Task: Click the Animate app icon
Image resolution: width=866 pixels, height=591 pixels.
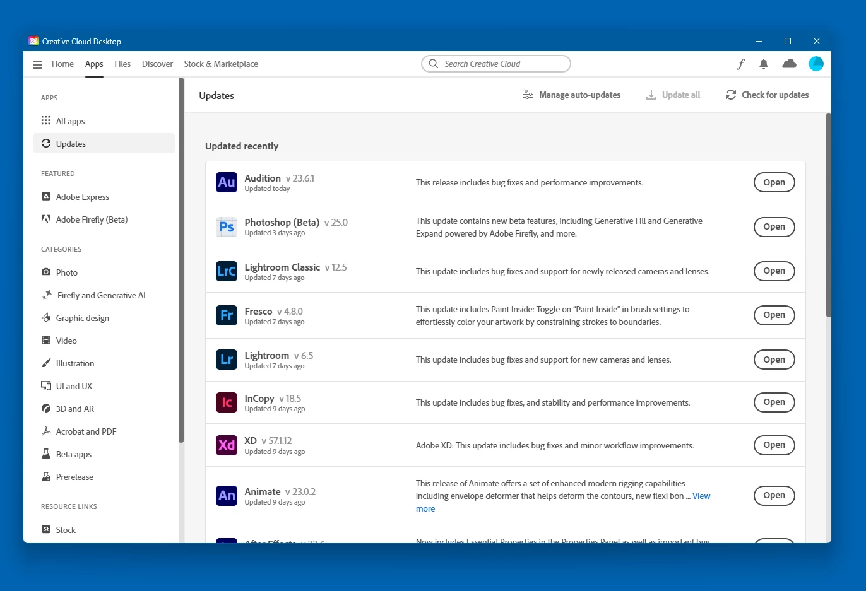Action: pos(227,496)
